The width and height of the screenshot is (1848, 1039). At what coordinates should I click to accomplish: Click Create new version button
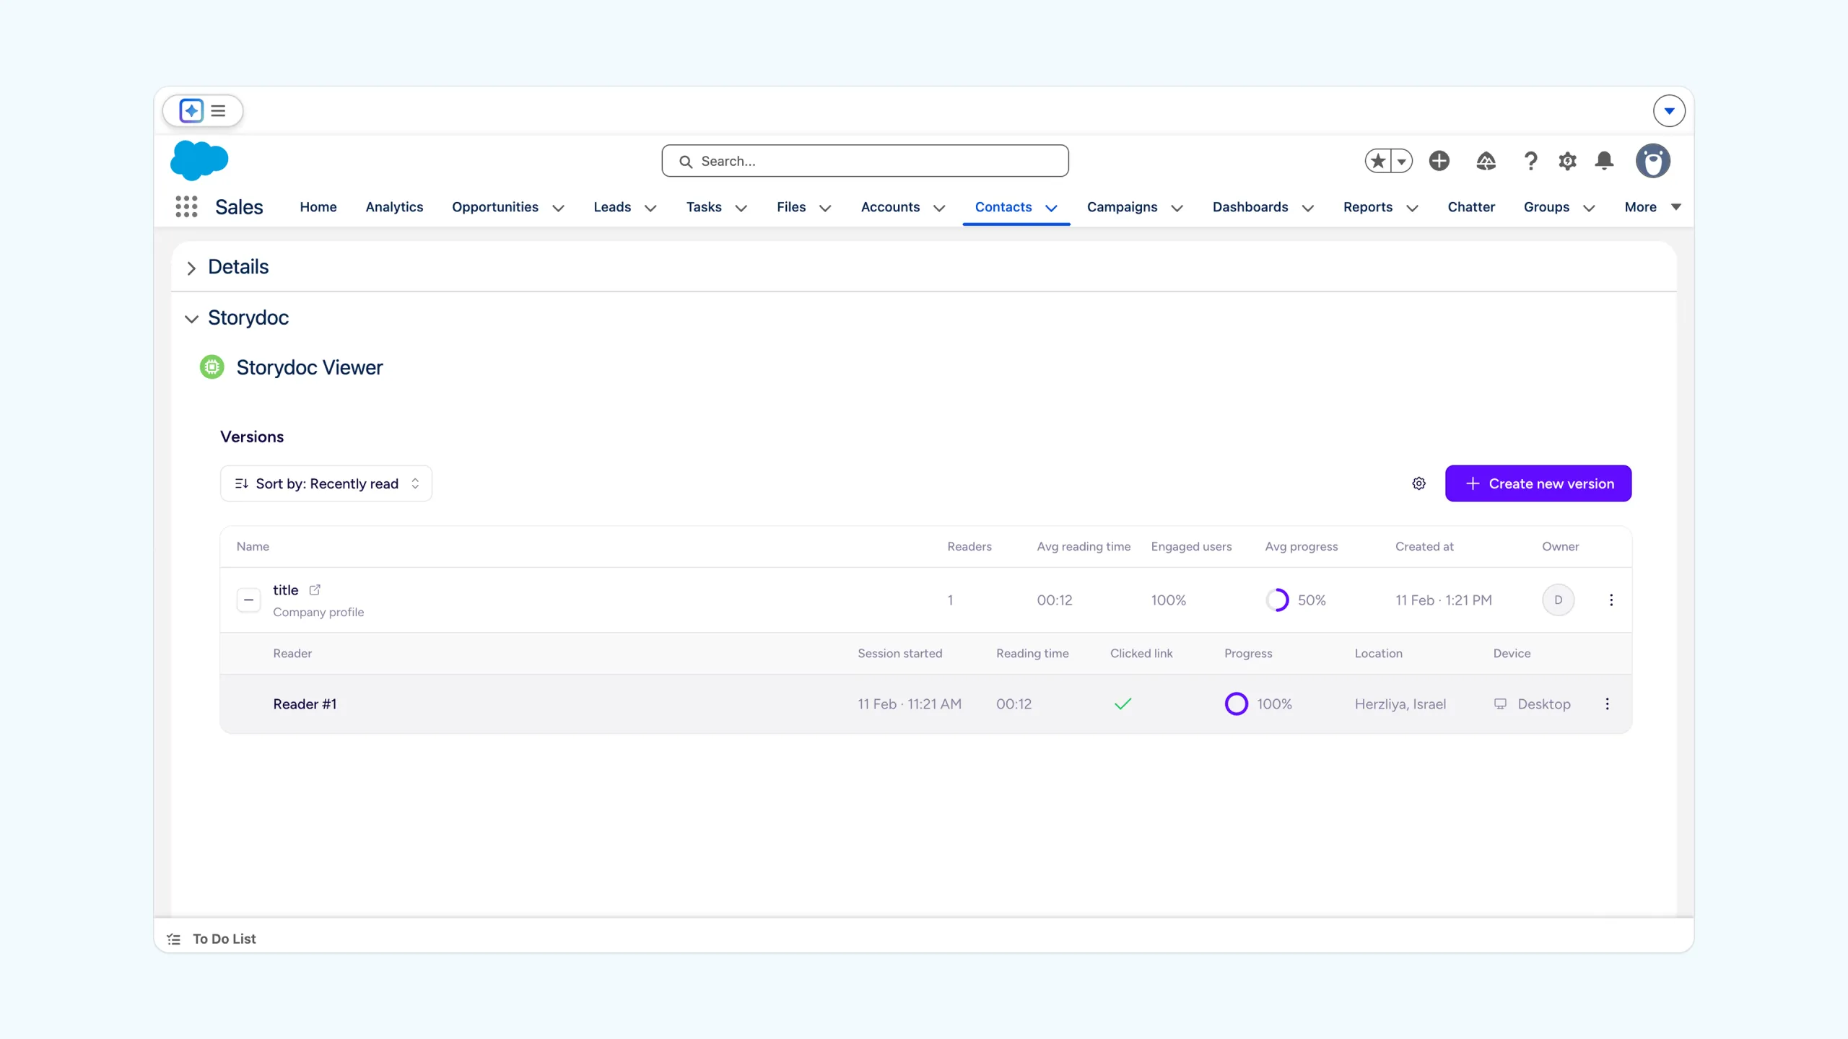click(1538, 483)
